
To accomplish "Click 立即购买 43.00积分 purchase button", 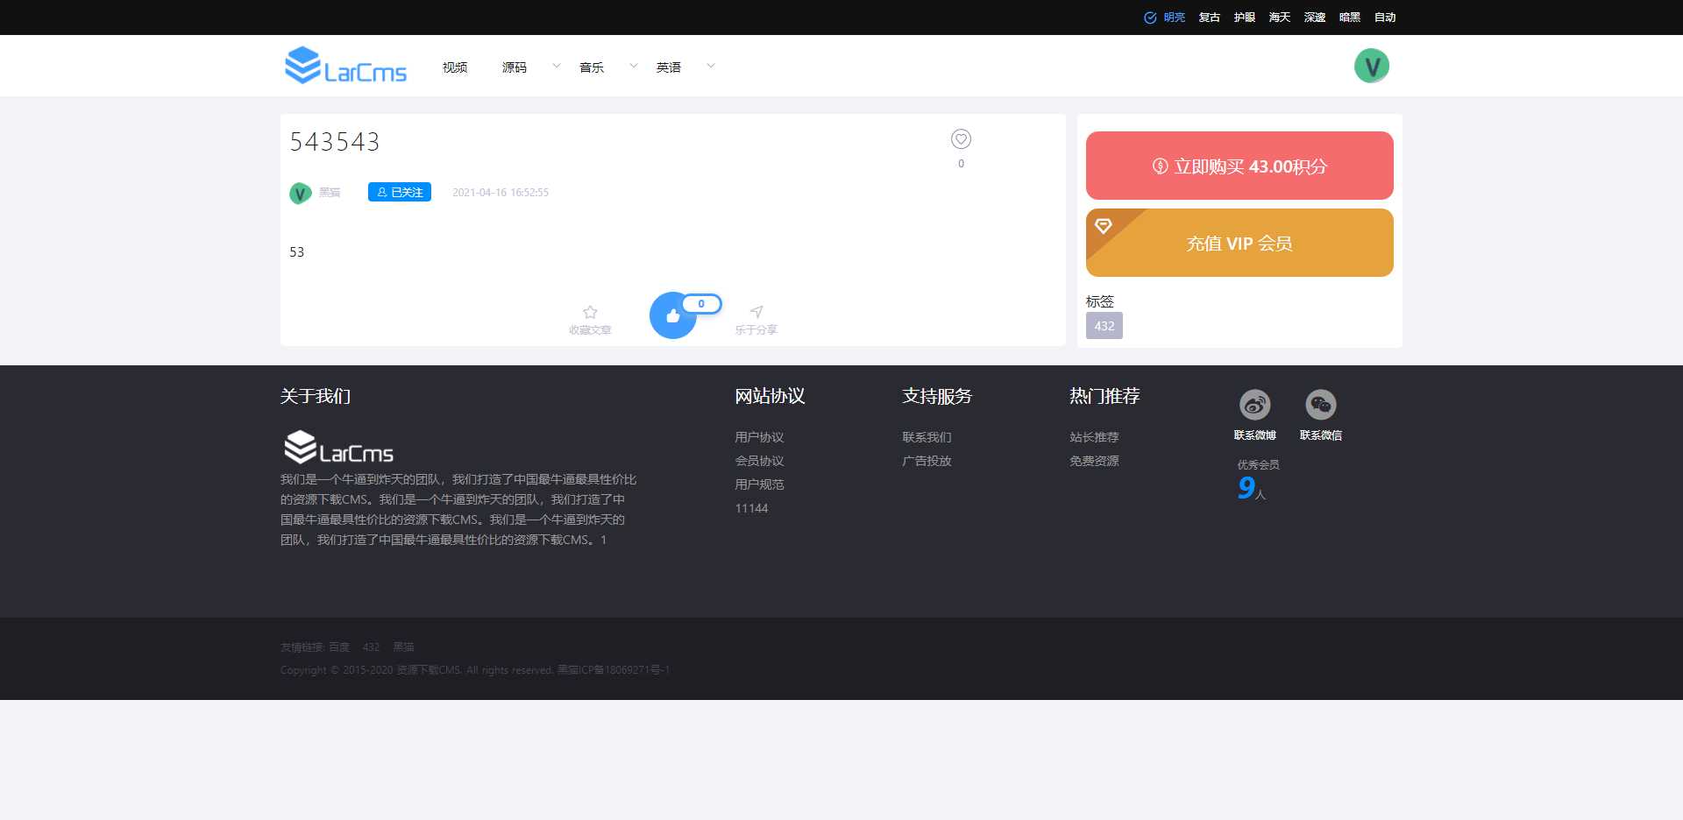I will click(1239, 165).
